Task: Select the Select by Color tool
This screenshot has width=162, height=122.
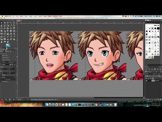Action: 14,23
